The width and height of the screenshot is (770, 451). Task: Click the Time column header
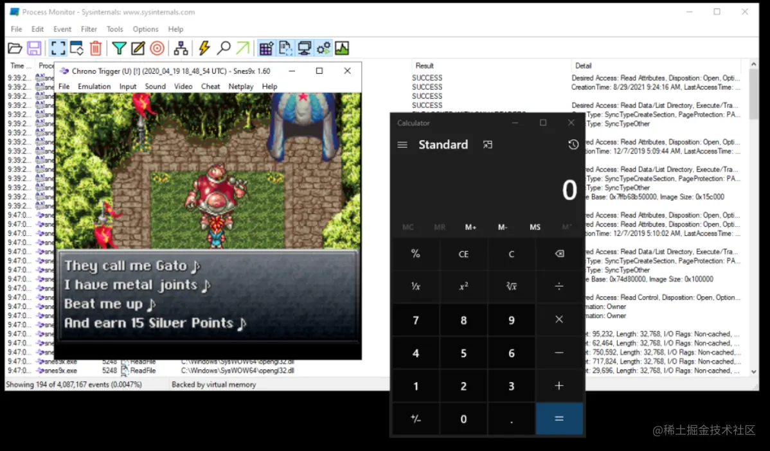[20, 66]
